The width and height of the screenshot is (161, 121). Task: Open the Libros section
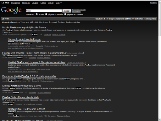[x=43, y=3]
